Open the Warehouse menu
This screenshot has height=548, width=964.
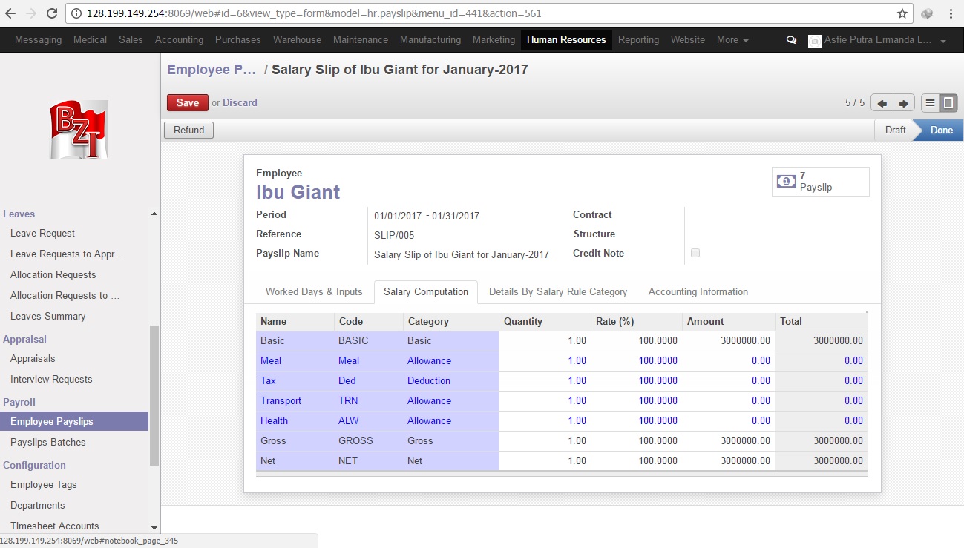297,40
